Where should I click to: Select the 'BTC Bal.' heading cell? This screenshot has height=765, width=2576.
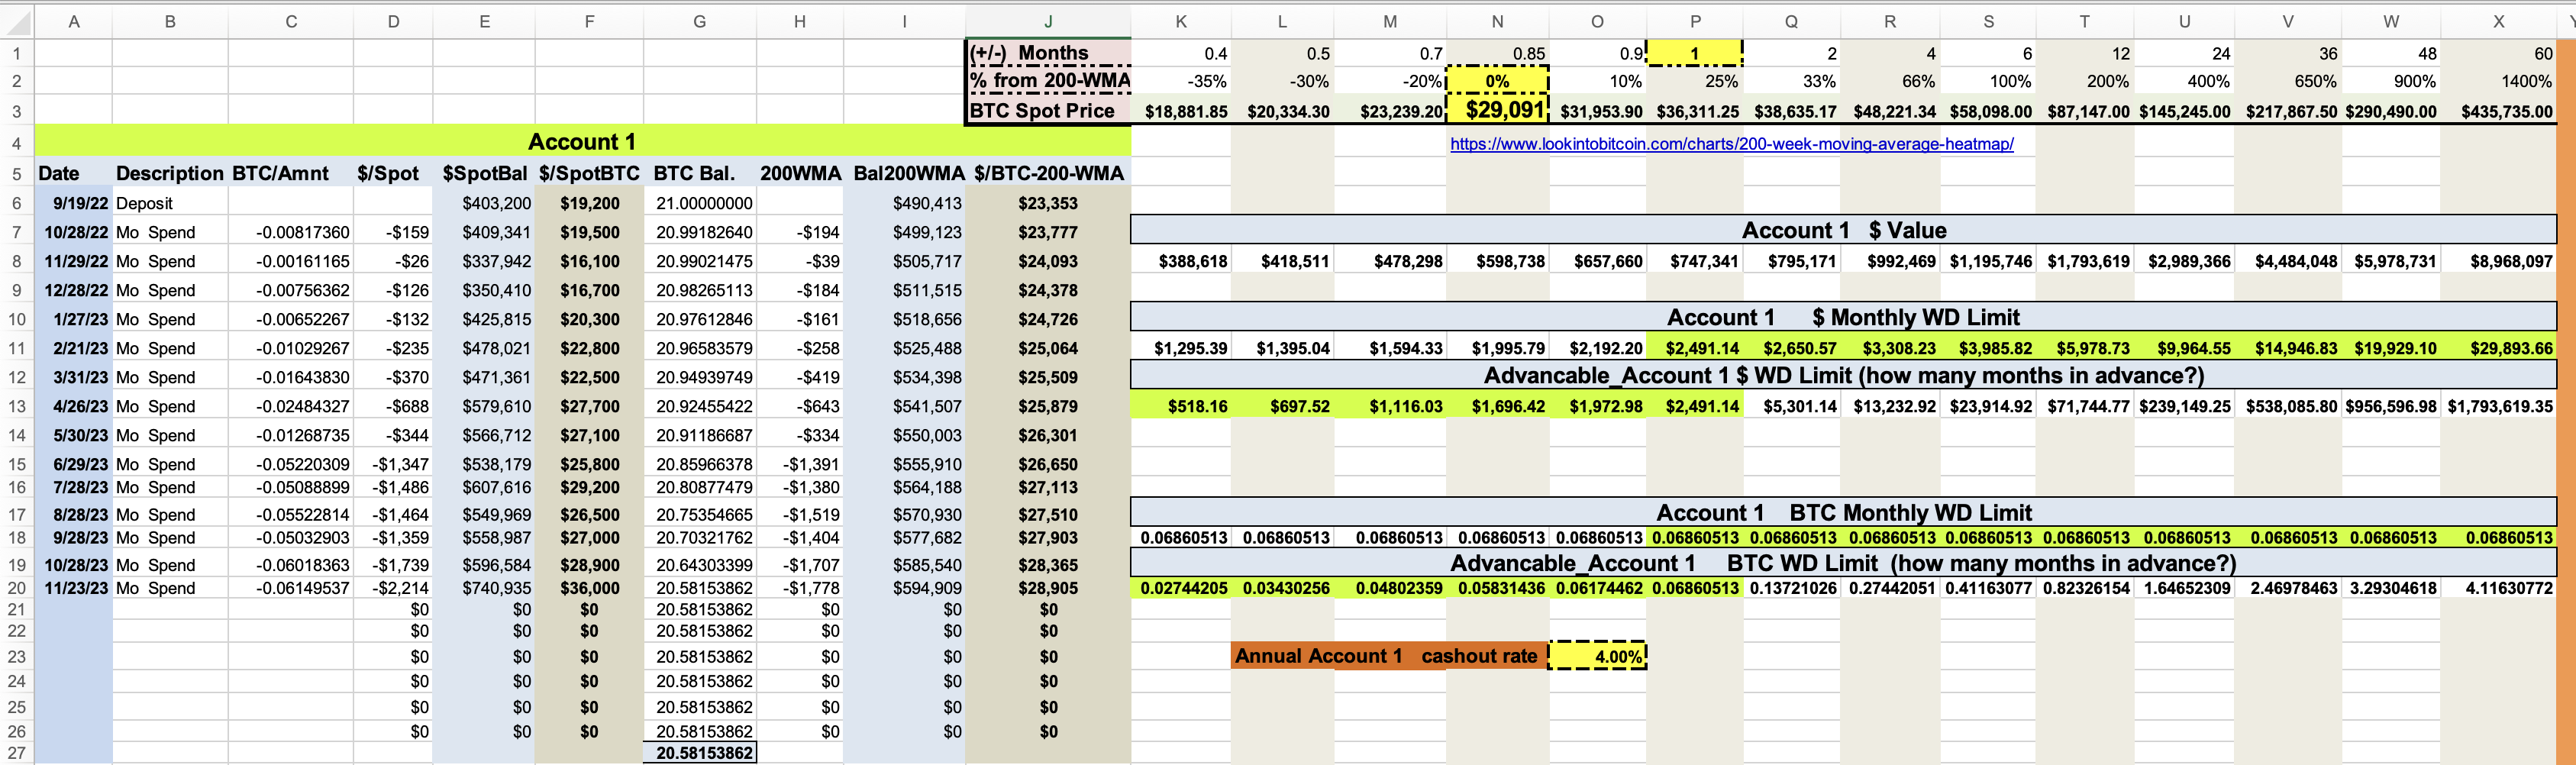699,173
